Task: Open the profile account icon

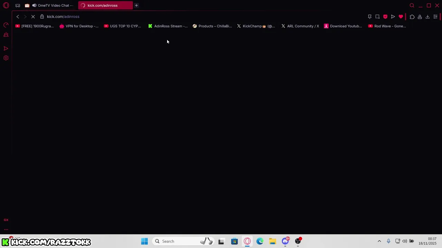Action: pos(420,17)
